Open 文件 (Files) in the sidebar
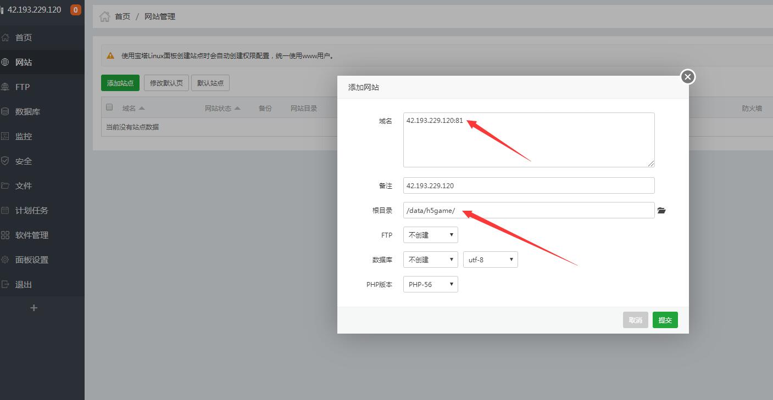Viewport: 773px width, 400px height. click(24, 185)
